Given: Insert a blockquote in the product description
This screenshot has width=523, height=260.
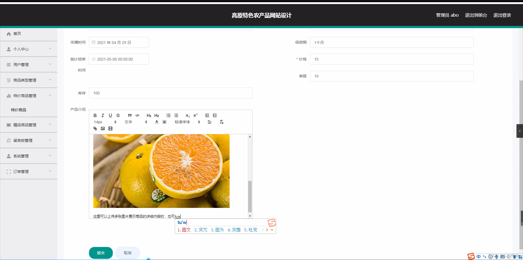Looking at the screenshot, I should [130, 115].
